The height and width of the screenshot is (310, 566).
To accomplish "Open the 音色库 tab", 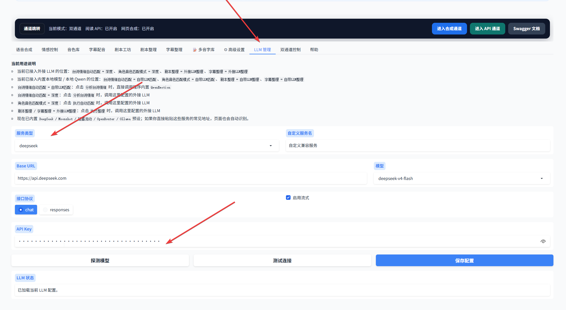I will pos(74,50).
